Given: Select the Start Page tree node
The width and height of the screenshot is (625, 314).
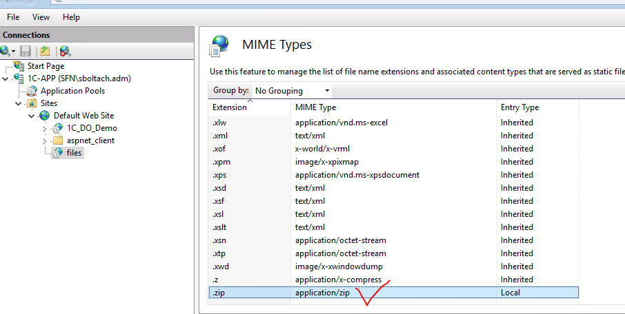Looking at the screenshot, I should [x=46, y=66].
